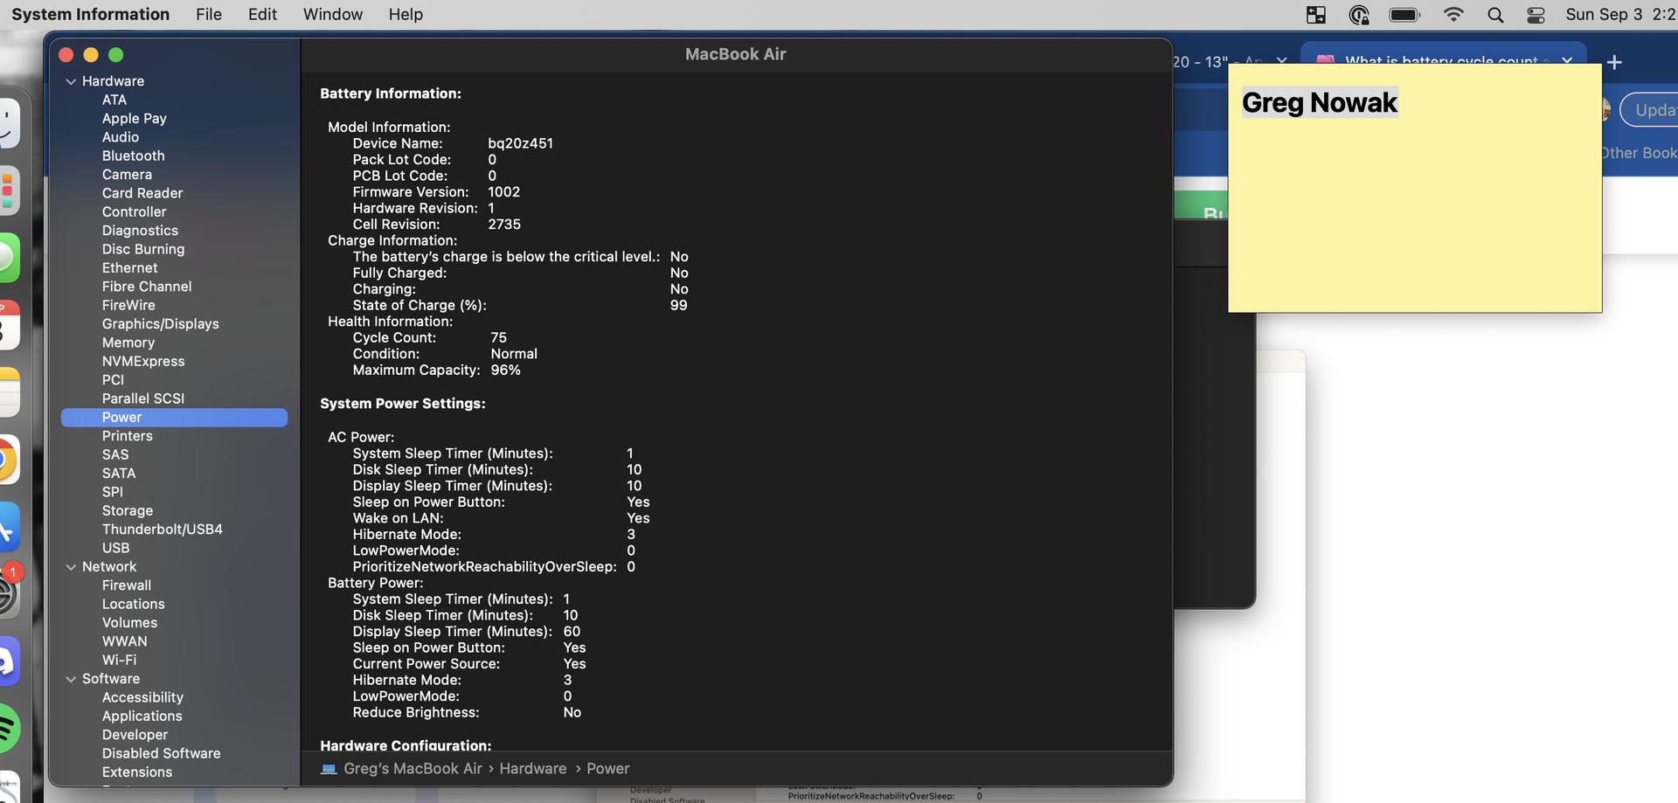This screenshot has width=1678, height=803.
Task: Select Graphics/Displays in the sidebar
Action: 160,324
